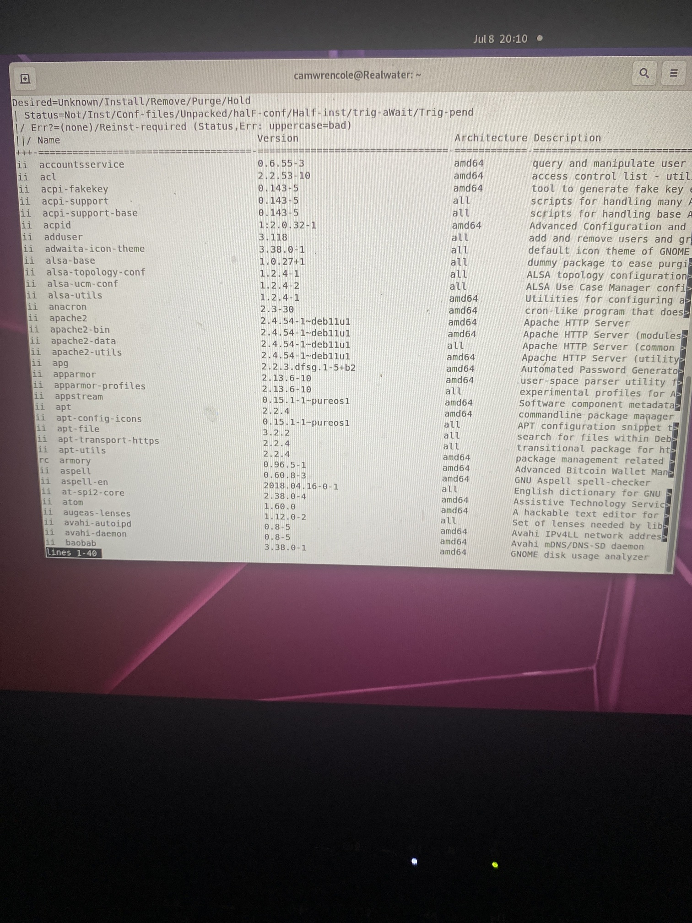Viewport: 692px width, 923px height.
Task: Select the 'apache2-bin' package name
Action: (80, 330)
